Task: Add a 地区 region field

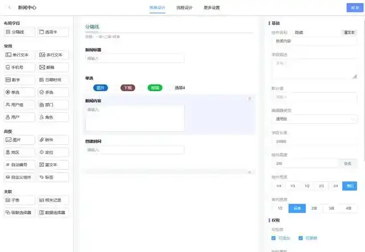Action: pyautogui.click(x=19, y=152)
